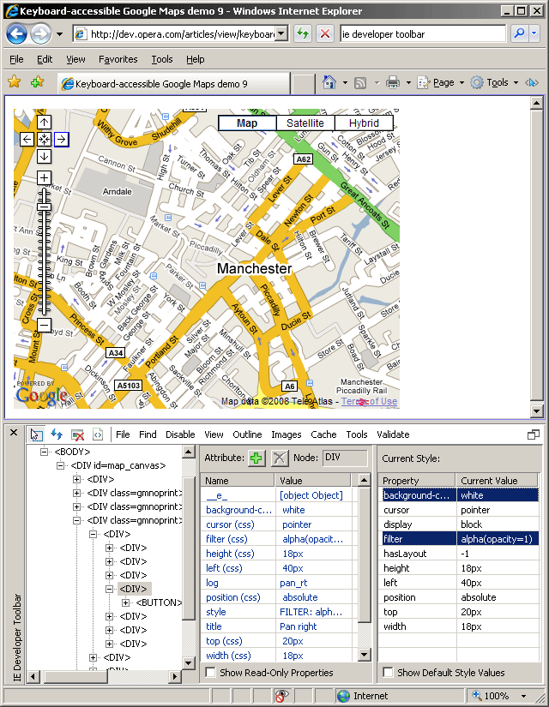Image resolution: width=549 pixels, height=707 pixels.
Task: Open address bar dropdown arrow
Action: tap(281, 33)
